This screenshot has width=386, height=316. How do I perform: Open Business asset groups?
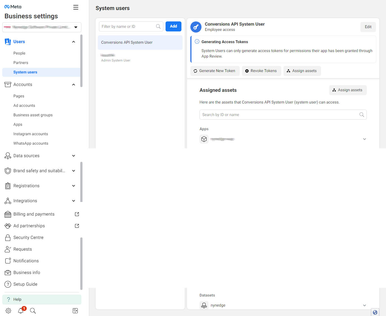[x=33, y=115]
